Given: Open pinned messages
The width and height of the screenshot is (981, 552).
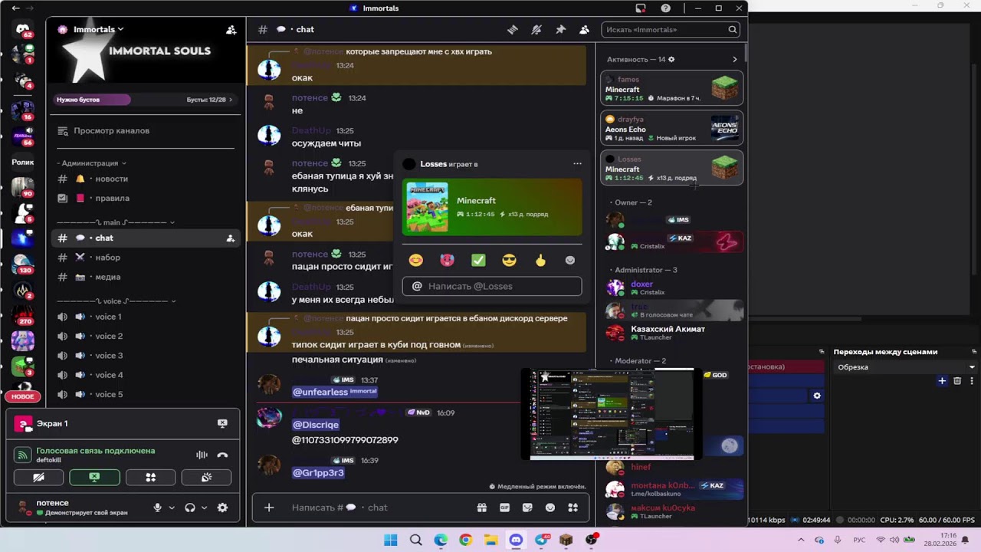Looking at the screenshot, I should 560,29.
